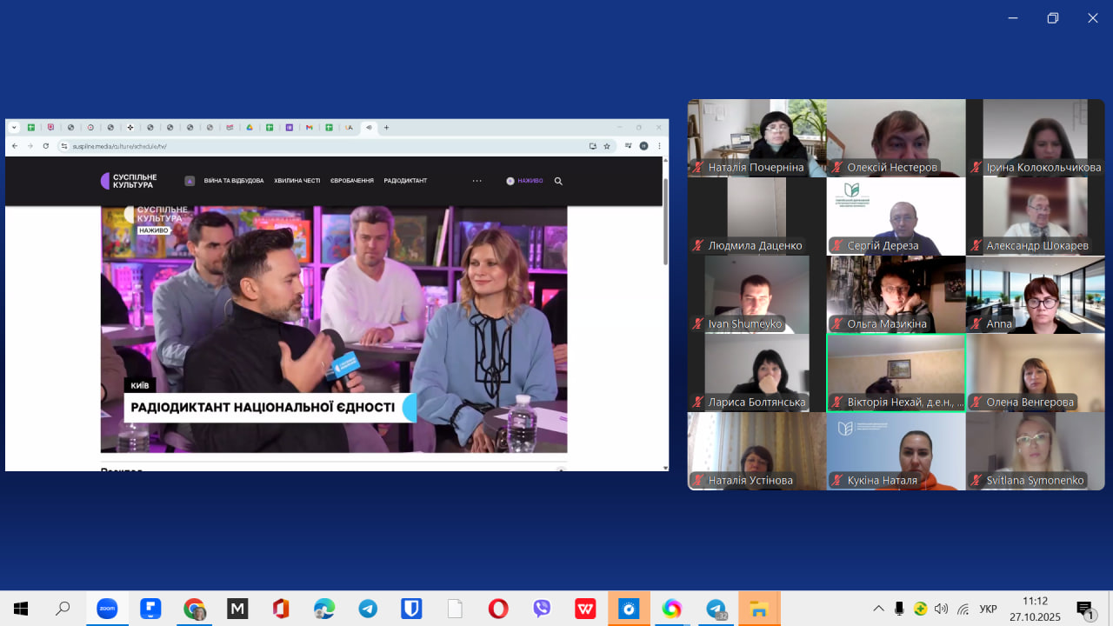Expand the browser tab search dropdown arrow
The width and height of the screenshot is (1113, 626).
[14, 128]
